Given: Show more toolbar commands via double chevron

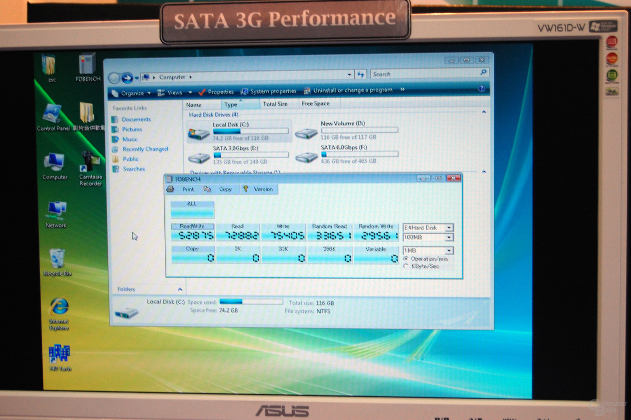Looking at the screenshot, I should 402,89.
